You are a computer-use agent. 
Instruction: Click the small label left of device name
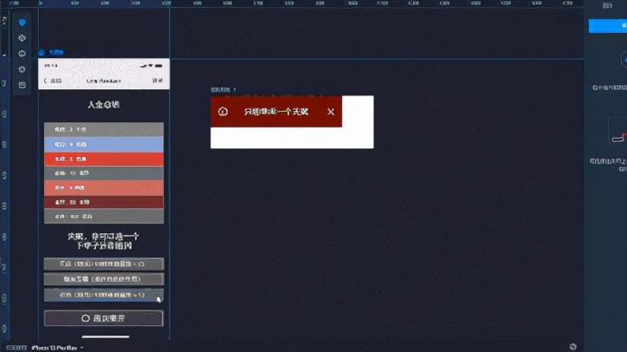tap(16, 348)
